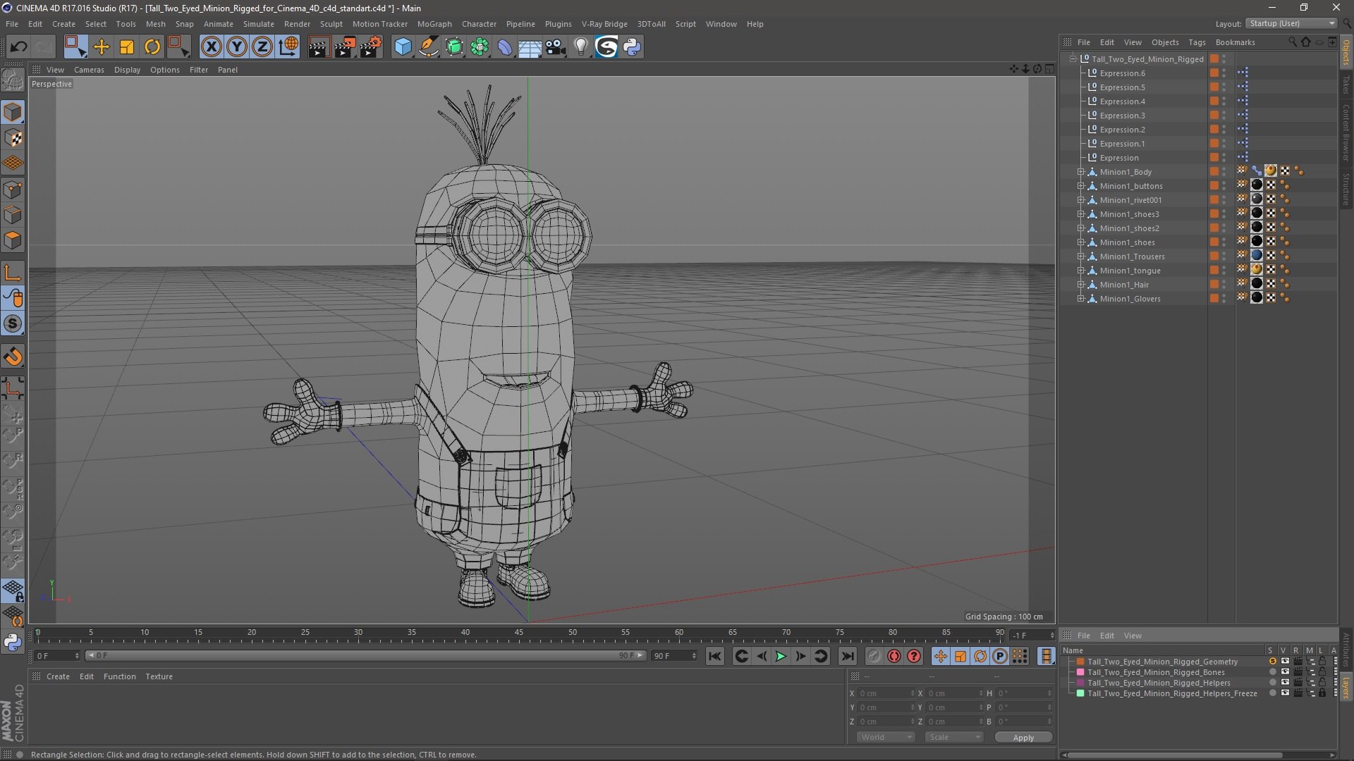
Task: Switch to Polygons mode
Action: pos(13,240)
